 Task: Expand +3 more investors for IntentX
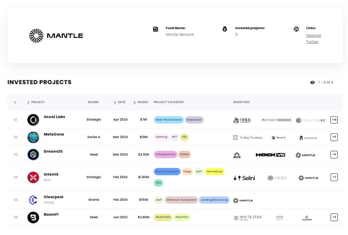point(334,177)
